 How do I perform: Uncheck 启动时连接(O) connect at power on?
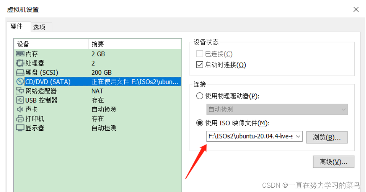tap(200, 64)
